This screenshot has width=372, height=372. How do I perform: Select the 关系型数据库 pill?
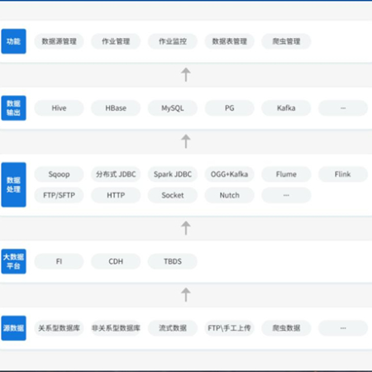59,328
